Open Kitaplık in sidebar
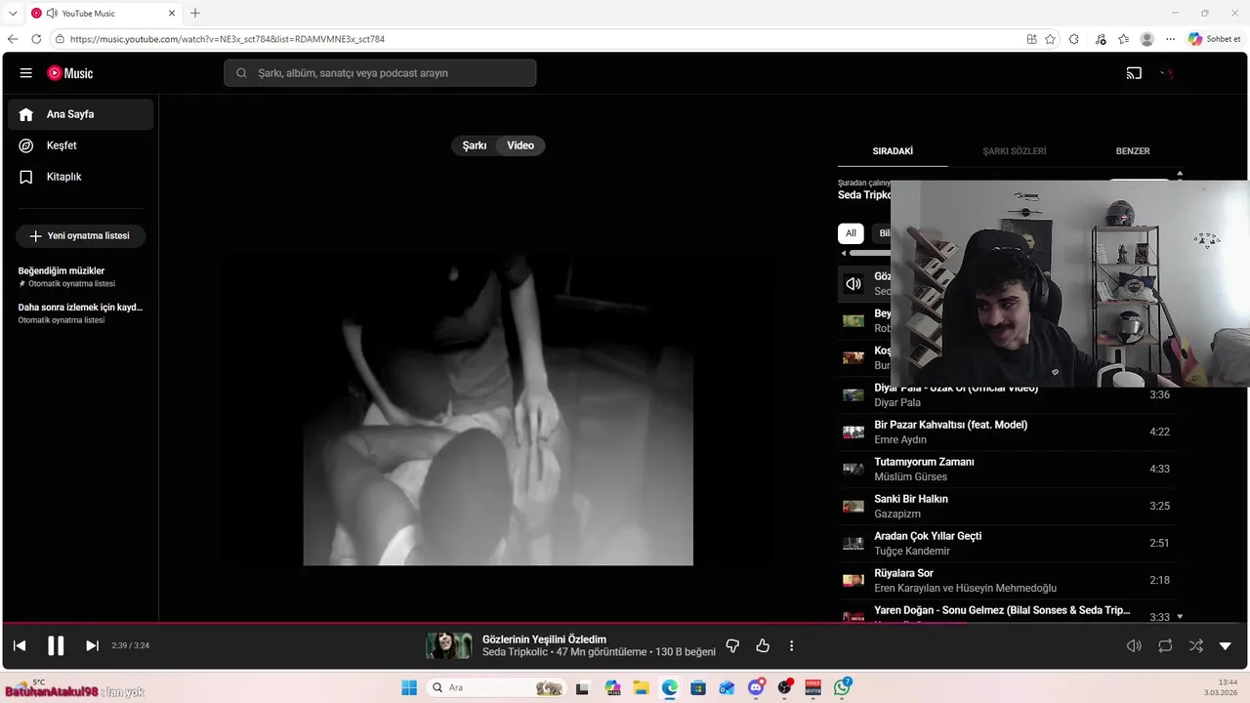Viewport: 1250px width, 703px height. pos(81,177)
